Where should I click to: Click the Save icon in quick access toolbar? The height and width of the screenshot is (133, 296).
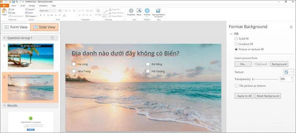point(13,2)
